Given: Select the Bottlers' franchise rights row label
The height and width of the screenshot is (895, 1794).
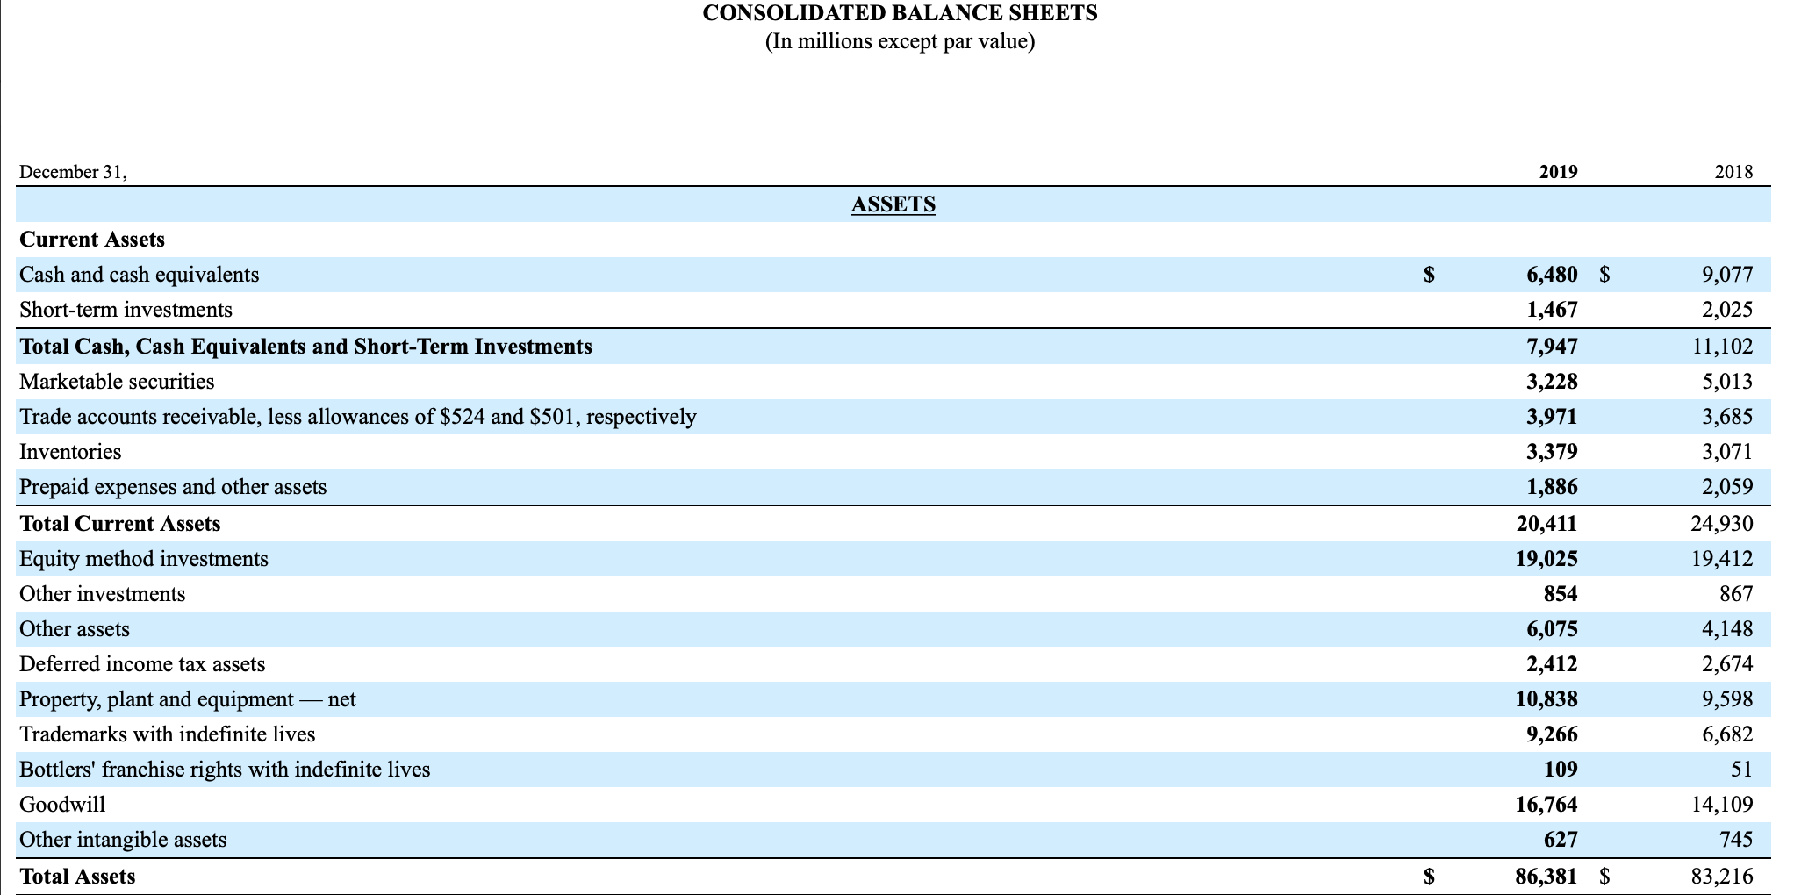Looking at the screenshot, I should pyautogui.click(x=225, y=770).
